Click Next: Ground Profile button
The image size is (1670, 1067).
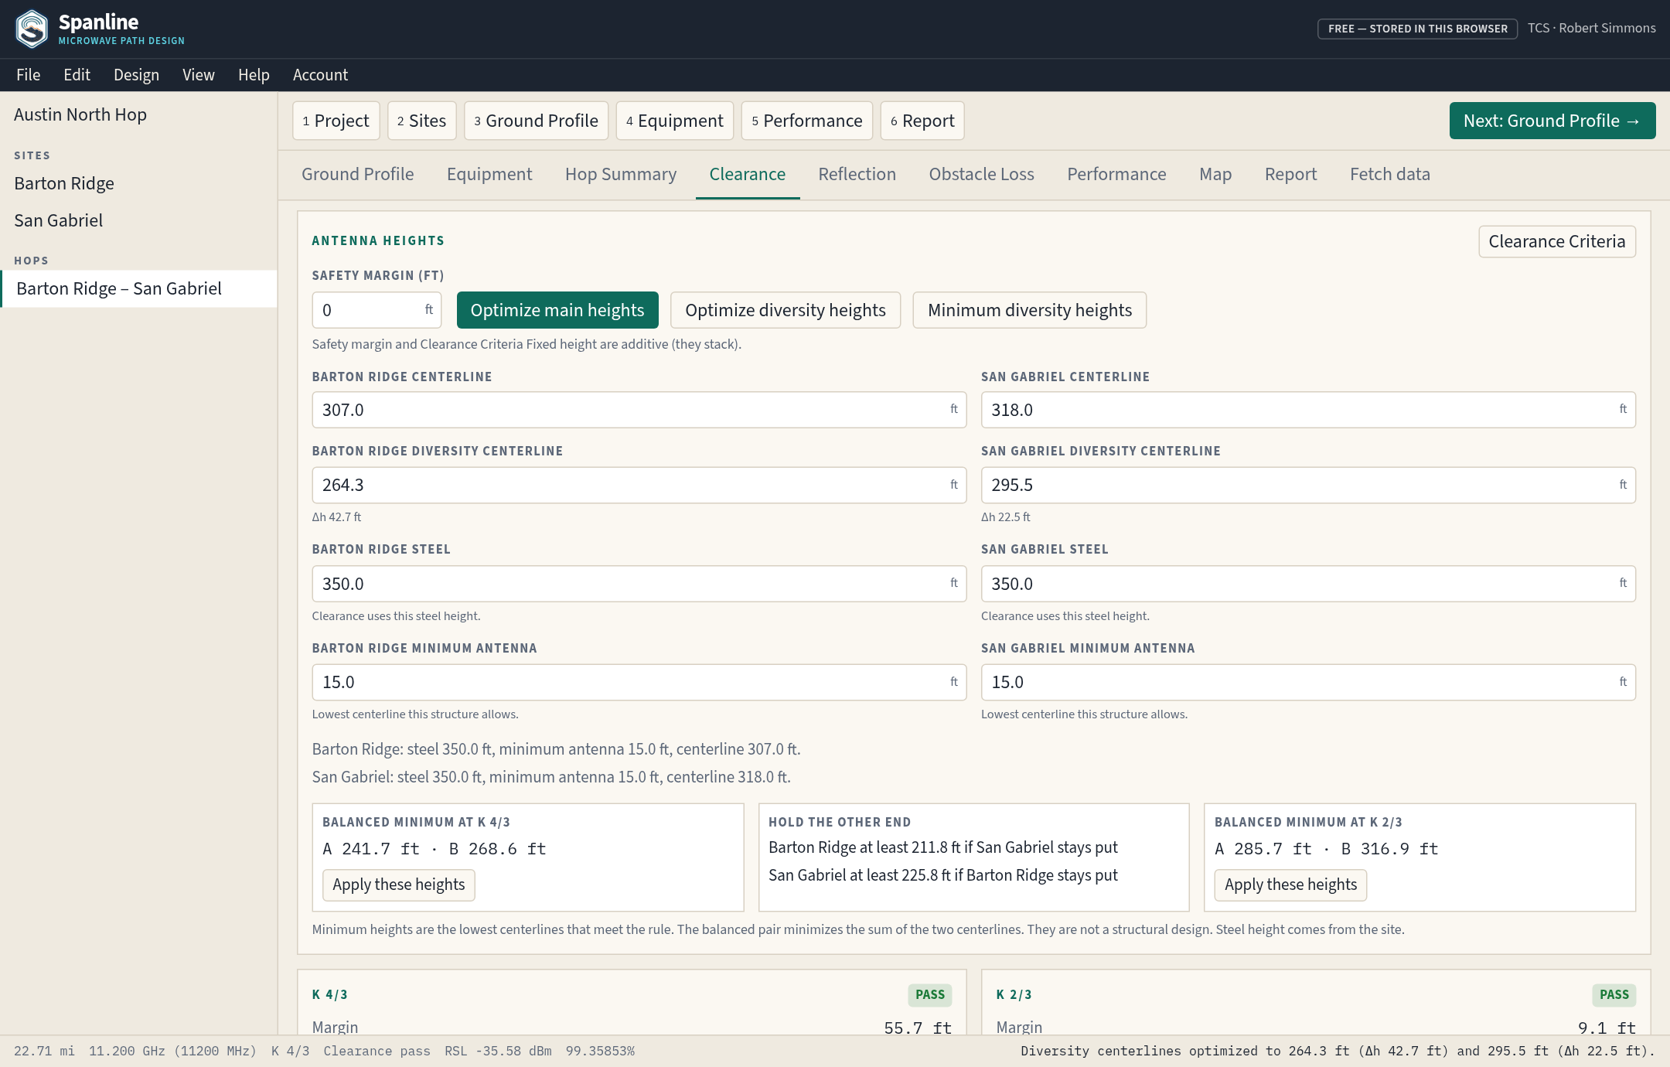[x=1552, y=121]
